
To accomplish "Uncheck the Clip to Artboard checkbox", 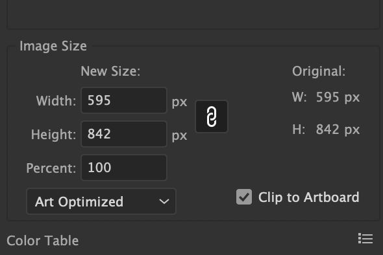I will point(244,197).
